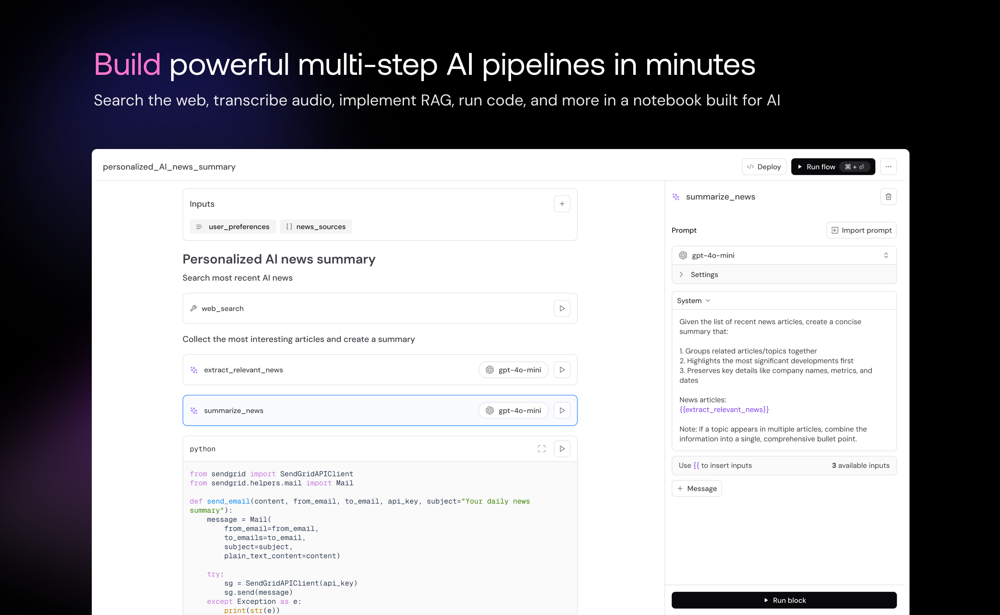Image resolution: width=1000 pixels, height=615 pixels.
Task: Select the user_preferences input chip
Action: click(x=233, y=226)
